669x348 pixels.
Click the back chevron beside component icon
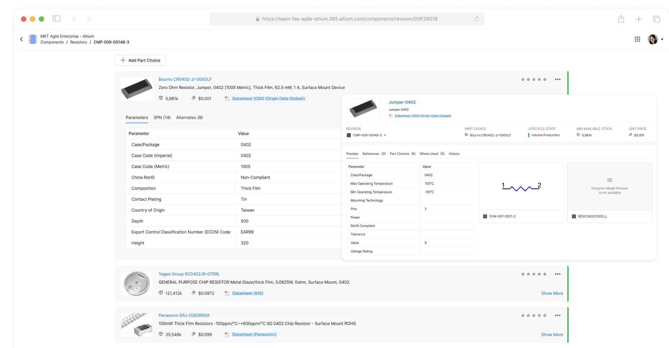[x=22, y=39]
